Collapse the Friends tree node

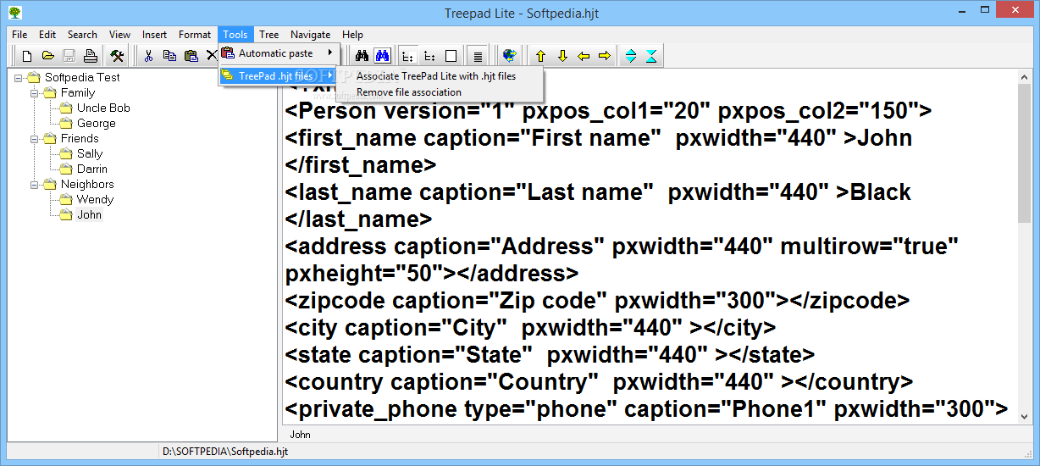(x=34, y=139)
